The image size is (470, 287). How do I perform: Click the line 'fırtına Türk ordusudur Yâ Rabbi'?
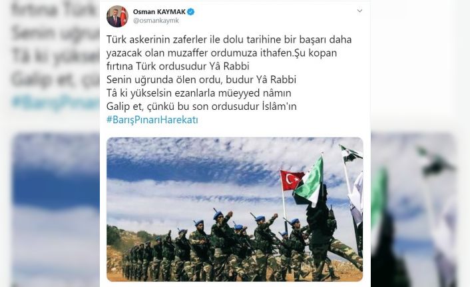tap(178, 67)
